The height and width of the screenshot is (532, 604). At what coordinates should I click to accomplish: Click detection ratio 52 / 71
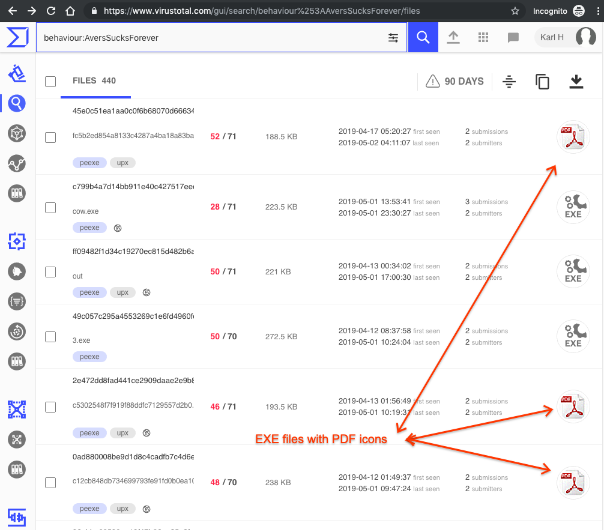click(x=223, y=136)
